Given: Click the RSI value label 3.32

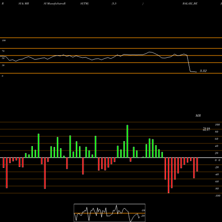Looking at the screenshot, I should coord(203,71).
